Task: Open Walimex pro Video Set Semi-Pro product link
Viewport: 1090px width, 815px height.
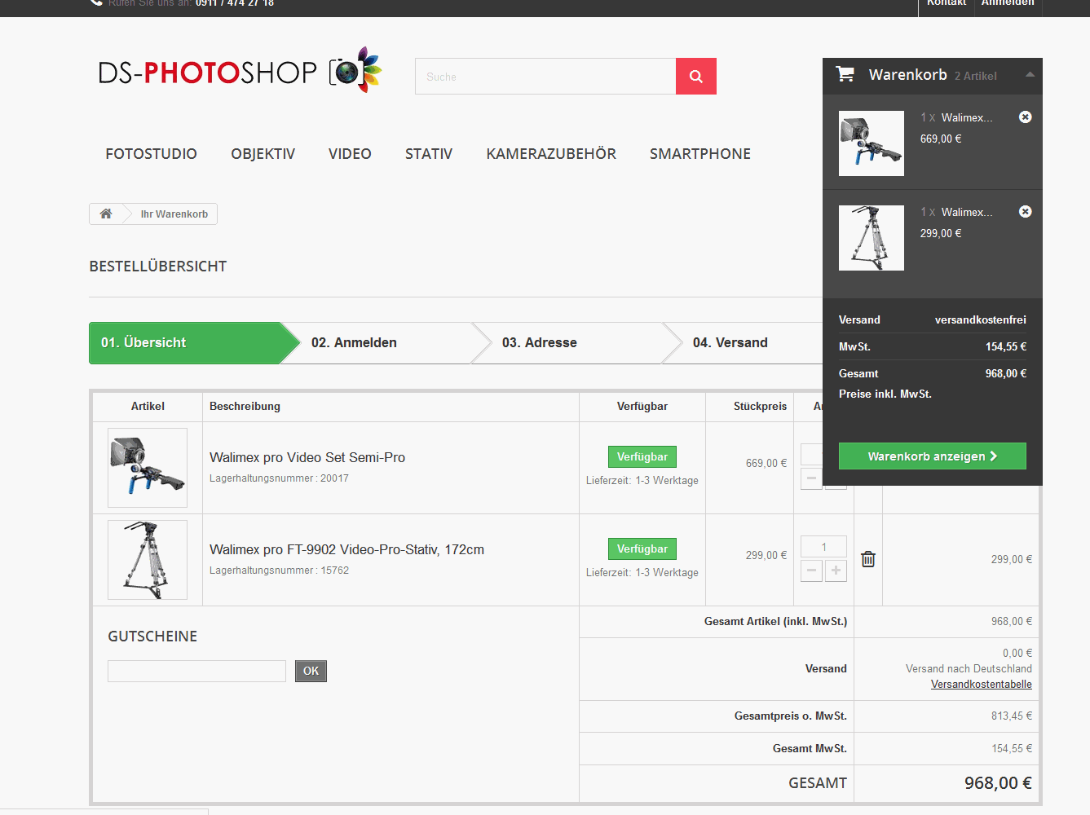Action: tap(307, 458)
